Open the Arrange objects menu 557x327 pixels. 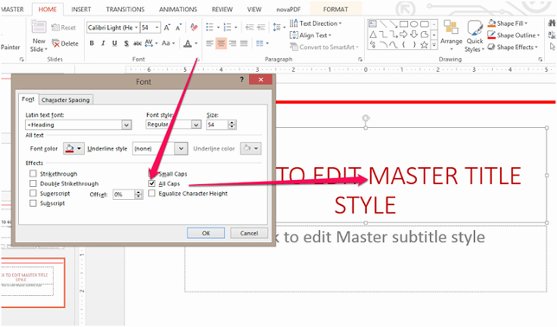(451, 35)
